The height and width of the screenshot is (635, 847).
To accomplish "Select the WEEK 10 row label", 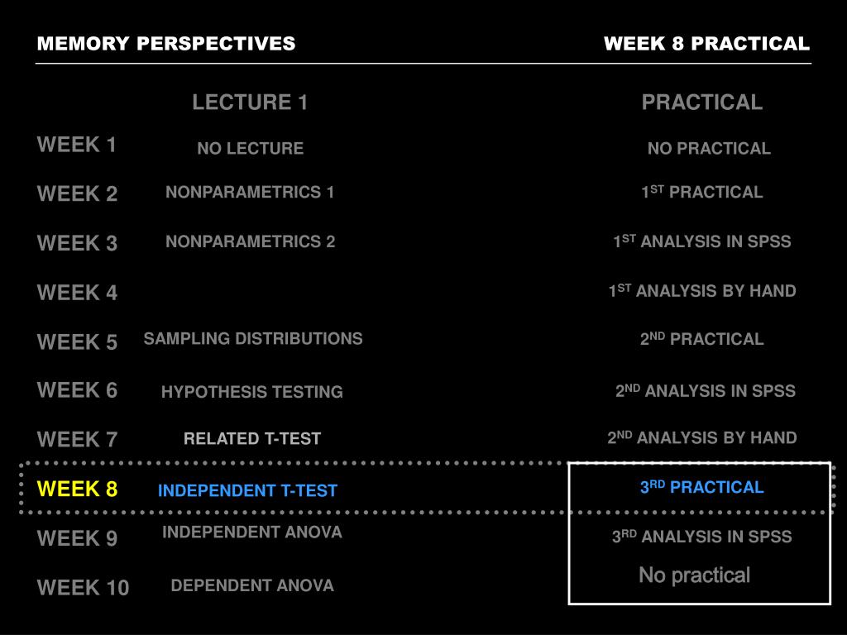I will coord(84,588).
